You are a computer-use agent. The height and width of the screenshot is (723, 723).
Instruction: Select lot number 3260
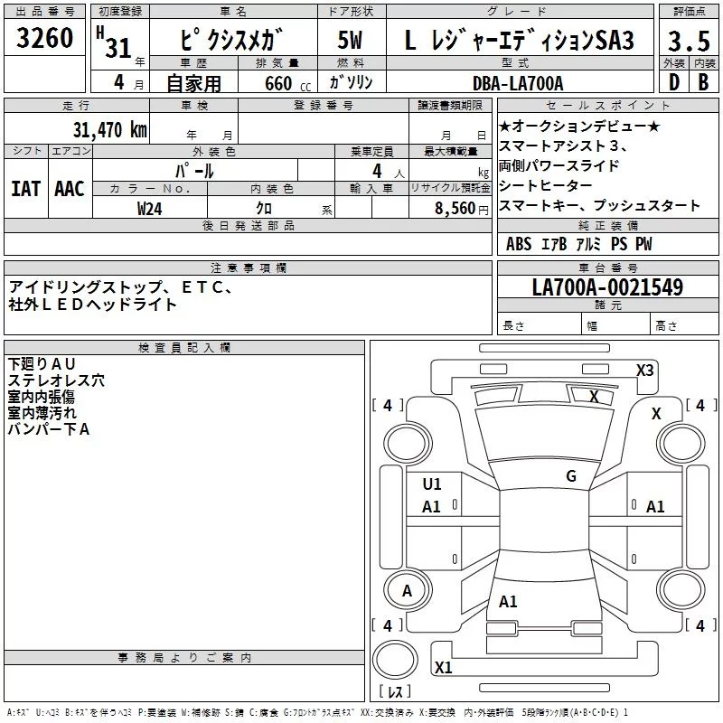click(45, 40)
